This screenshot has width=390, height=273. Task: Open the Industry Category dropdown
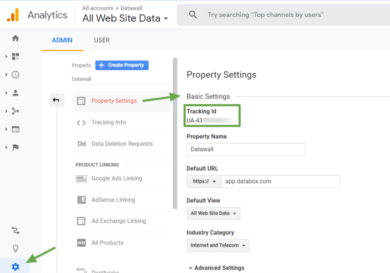pos(218,245)
